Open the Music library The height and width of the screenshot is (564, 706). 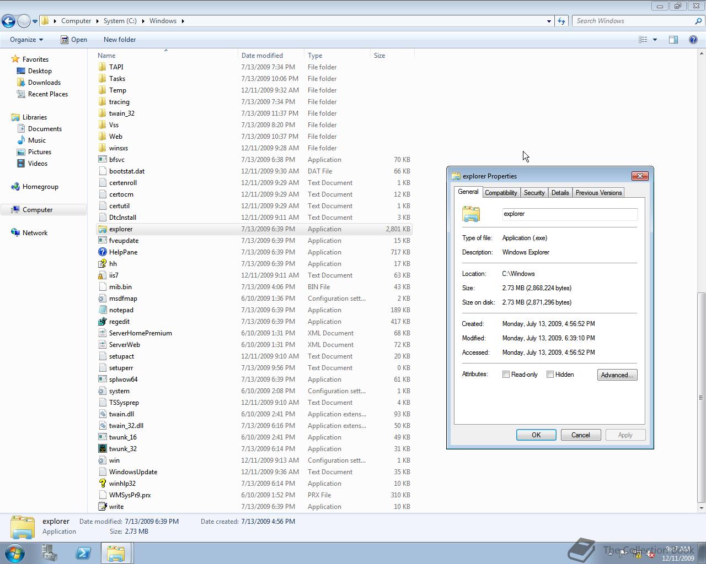tap(36, 140)
